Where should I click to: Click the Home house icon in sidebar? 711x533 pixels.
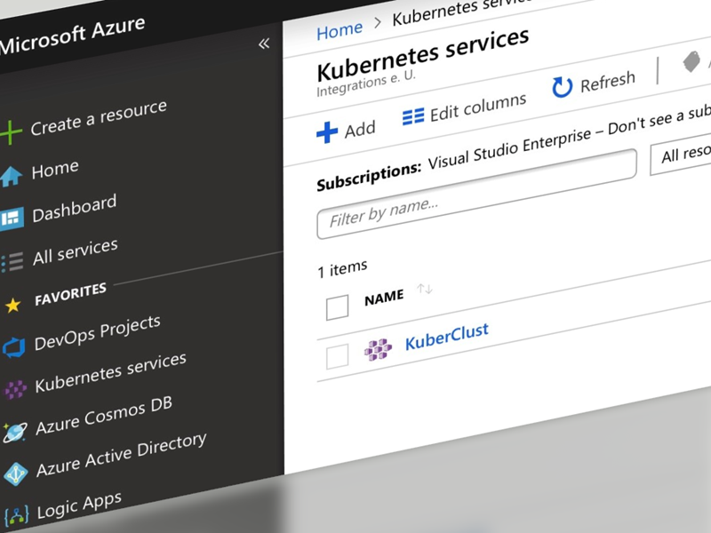point(11,176)
